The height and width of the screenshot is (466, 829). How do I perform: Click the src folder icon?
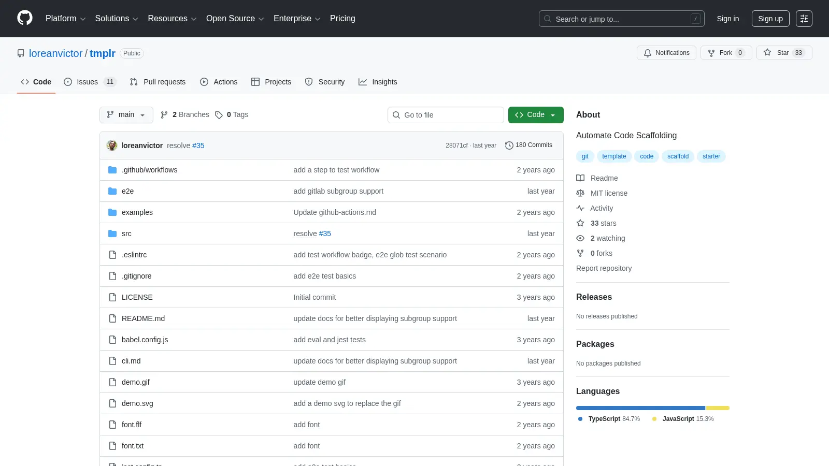112,234
